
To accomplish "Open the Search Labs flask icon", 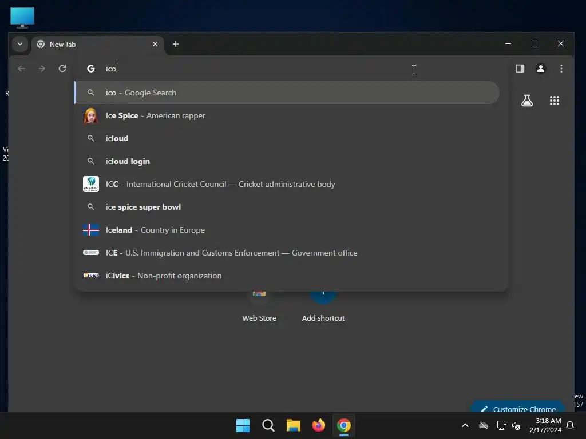I will pos(527,101).
